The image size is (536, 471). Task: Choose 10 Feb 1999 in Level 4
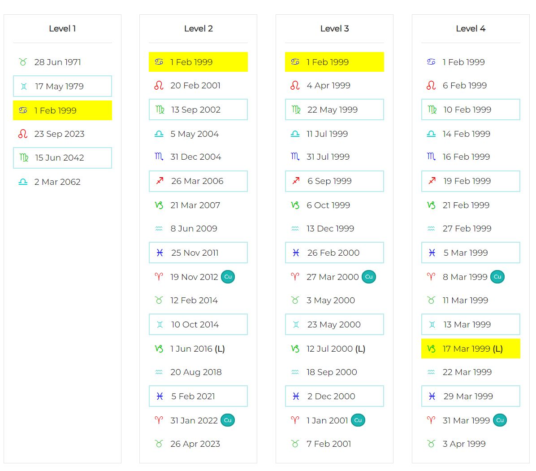471,110
